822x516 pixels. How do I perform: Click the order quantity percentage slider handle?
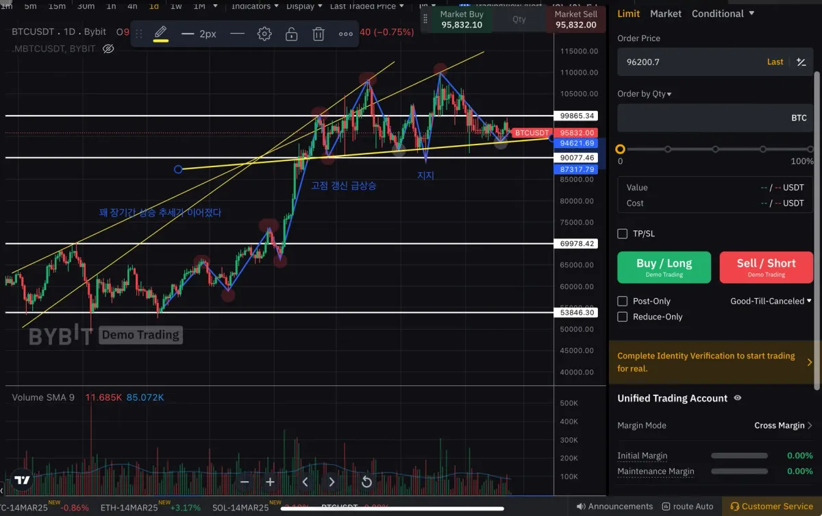(x=621, y=149)
